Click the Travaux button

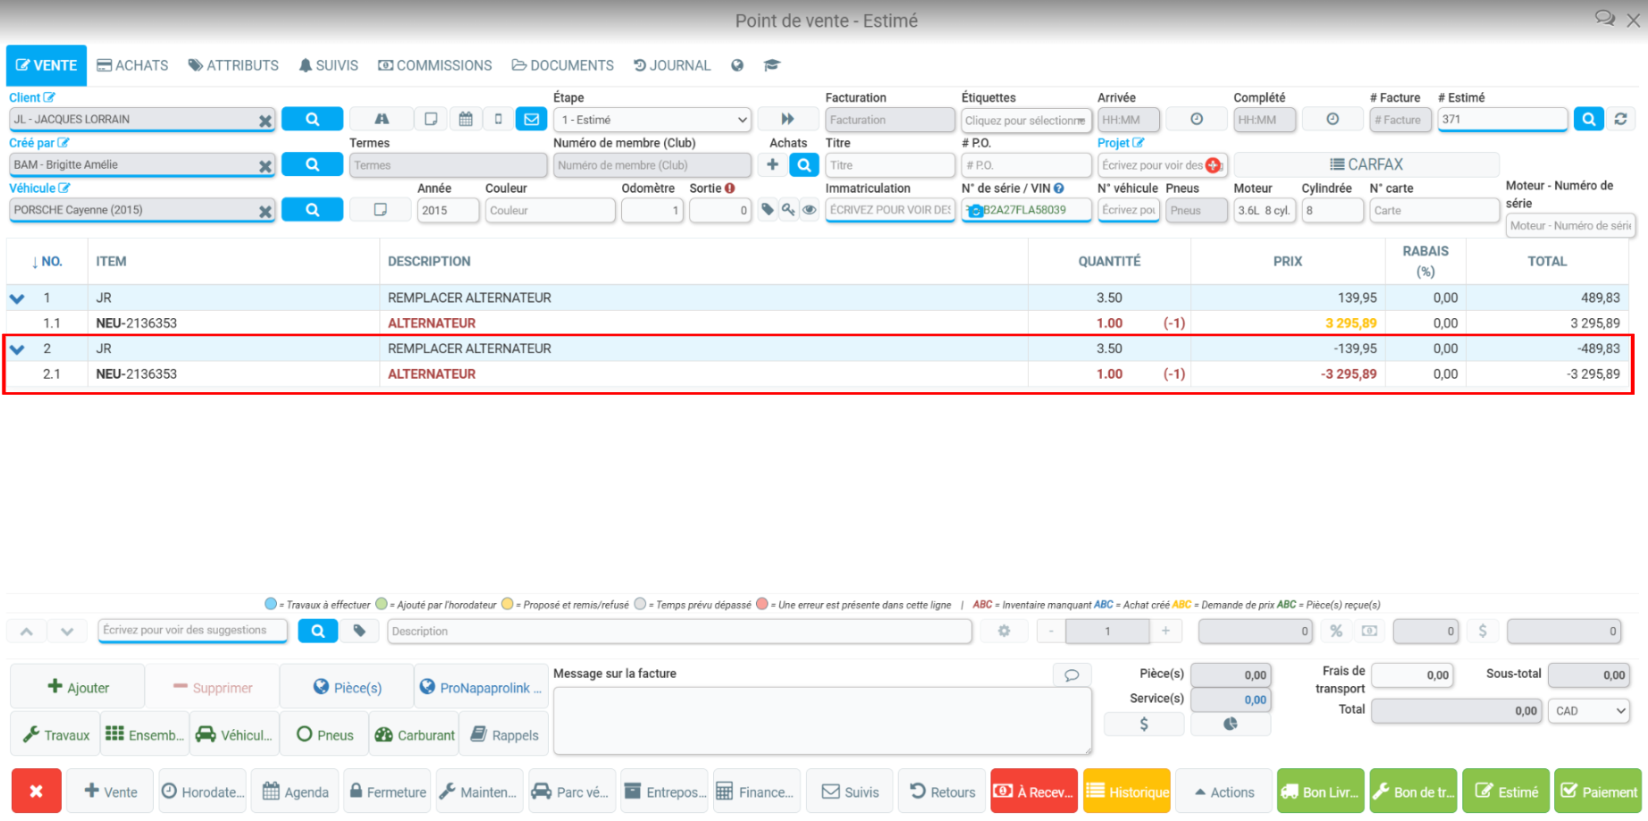coord(55,734)
